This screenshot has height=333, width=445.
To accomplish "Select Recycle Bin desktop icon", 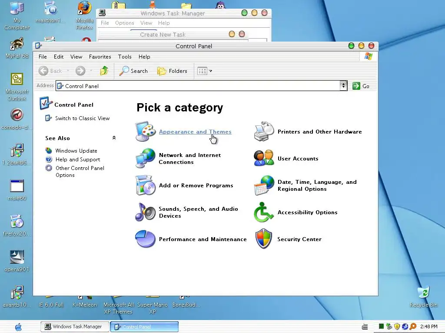I will (x=424, y=297).
